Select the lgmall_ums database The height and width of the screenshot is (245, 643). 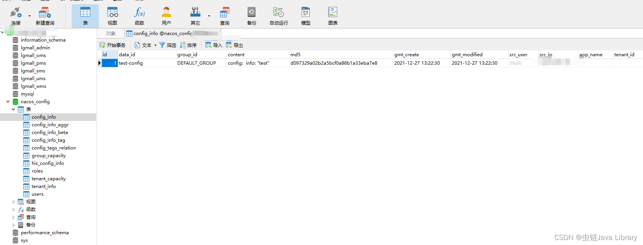click(33, 79)
